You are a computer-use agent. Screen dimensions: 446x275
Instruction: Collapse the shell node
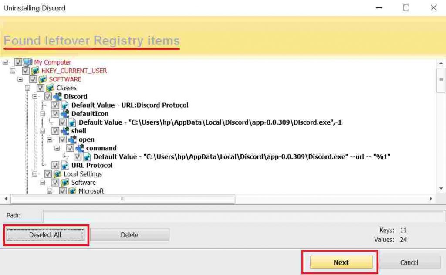[42, 131]
